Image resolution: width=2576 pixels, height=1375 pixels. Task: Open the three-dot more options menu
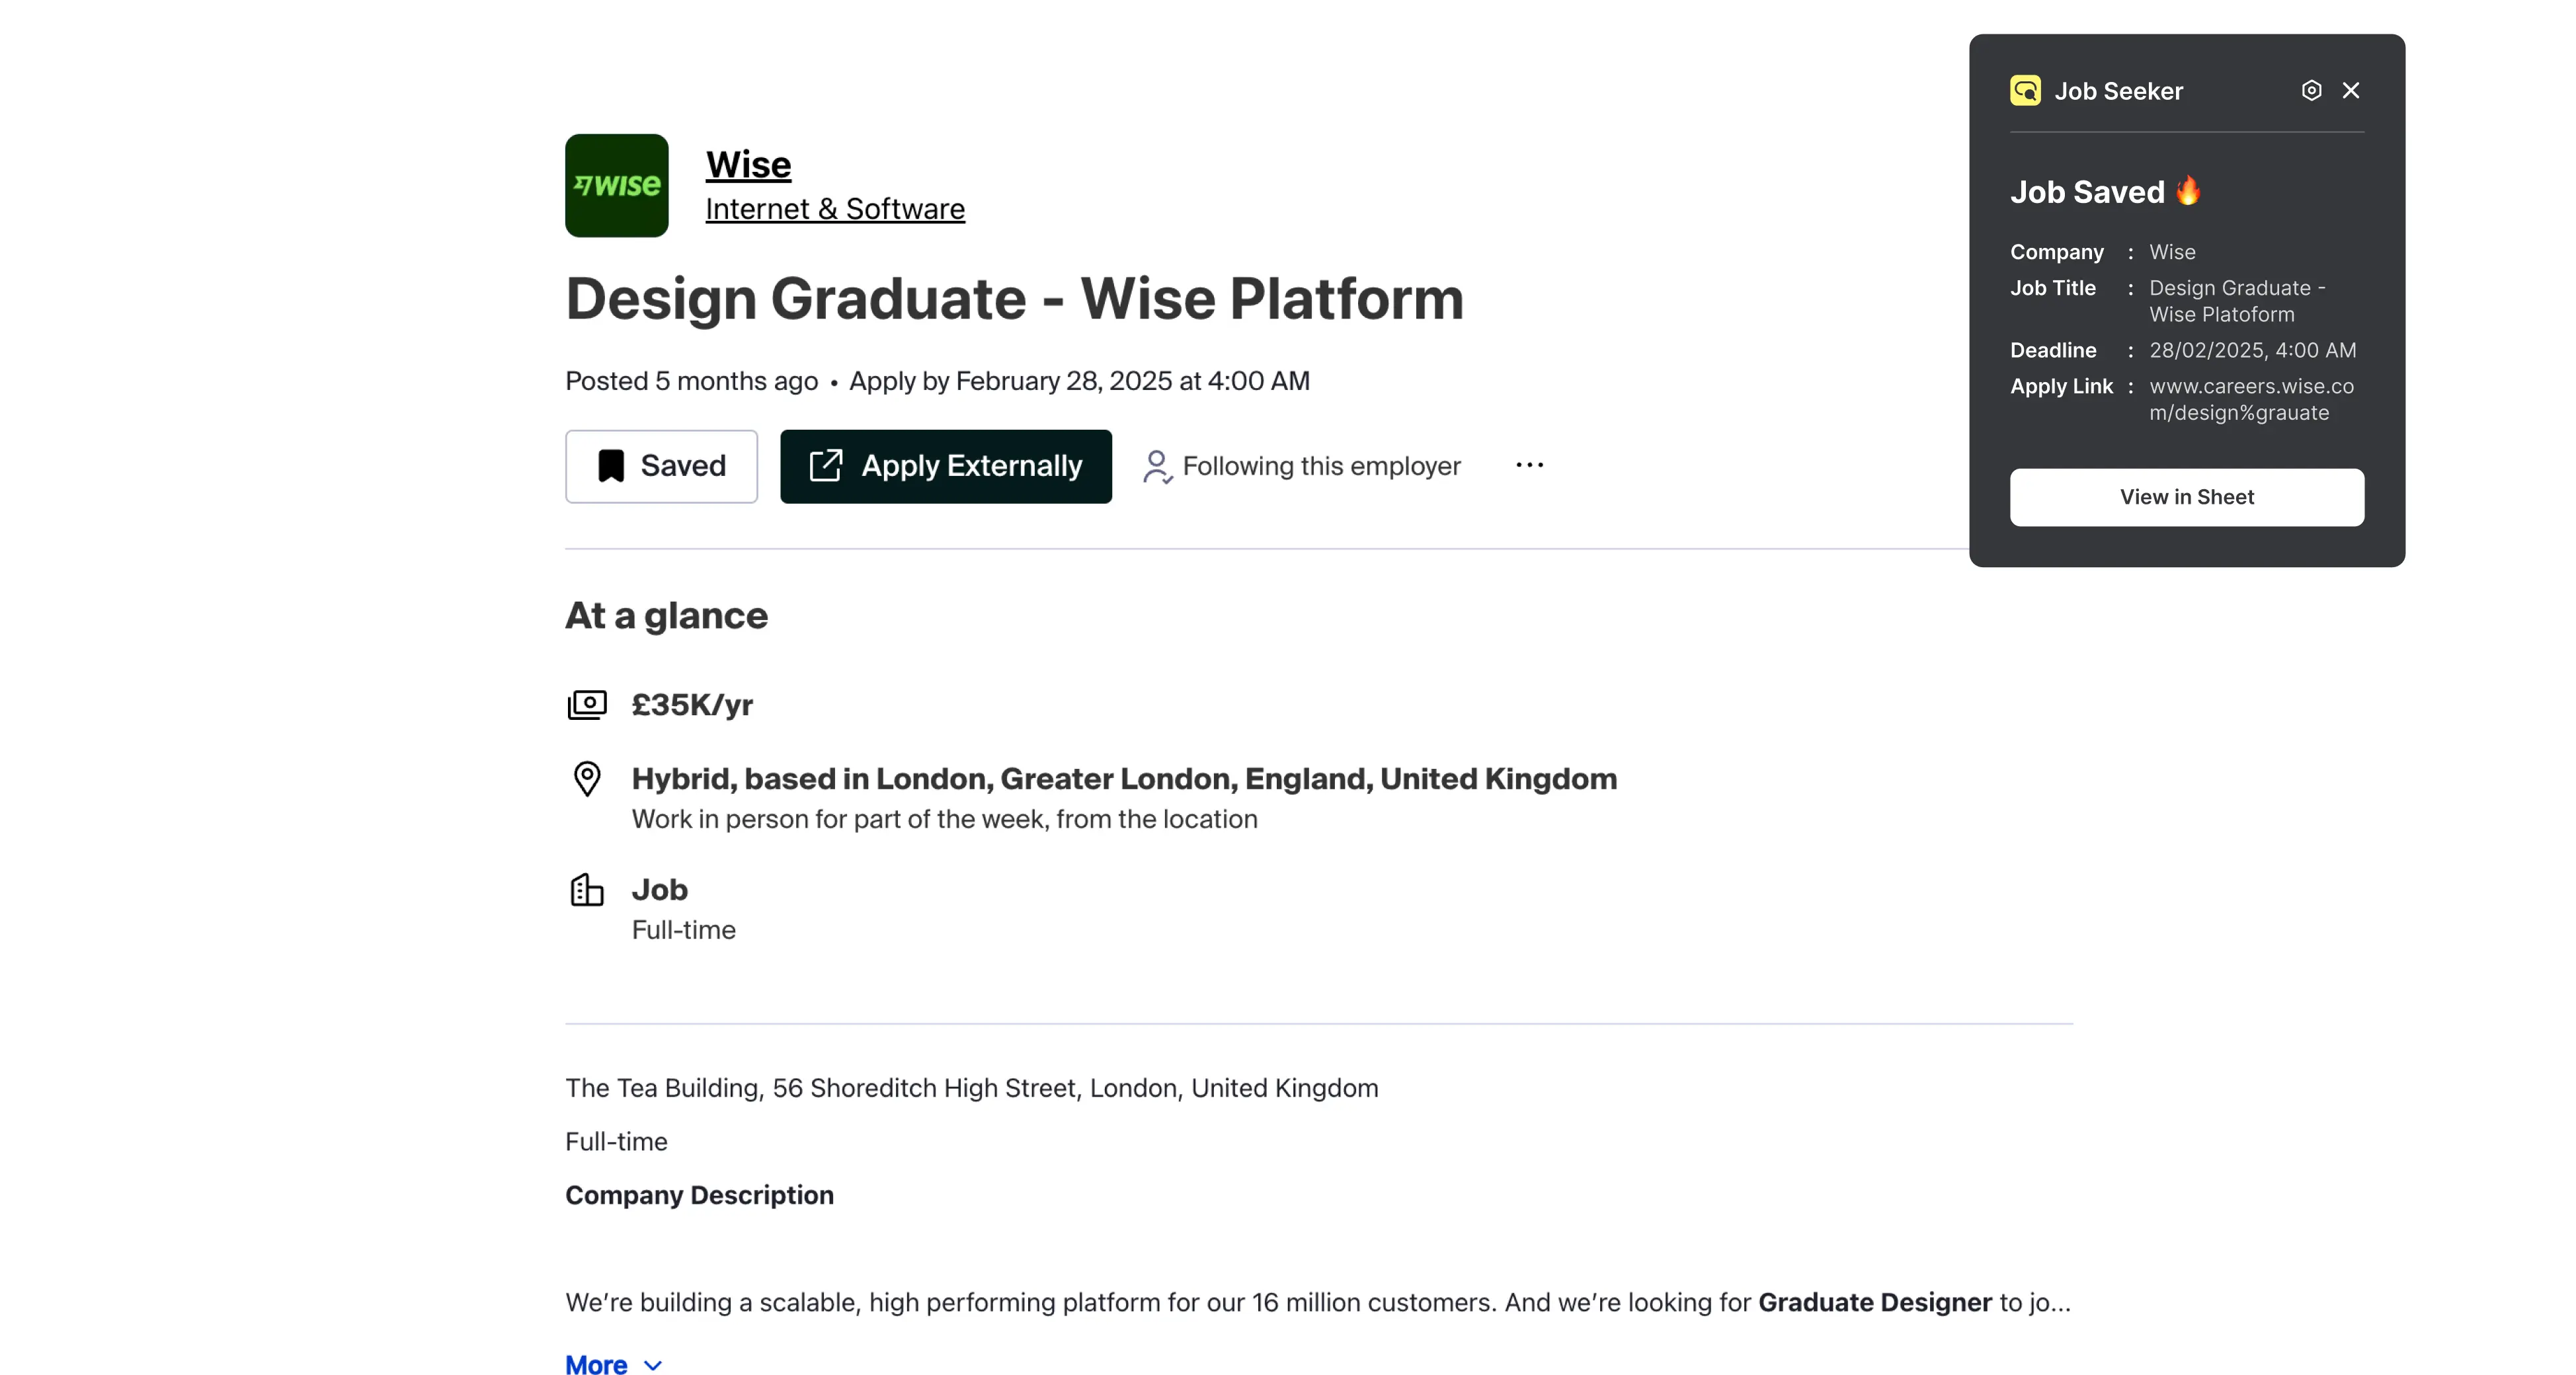(x=1529, y=465)
